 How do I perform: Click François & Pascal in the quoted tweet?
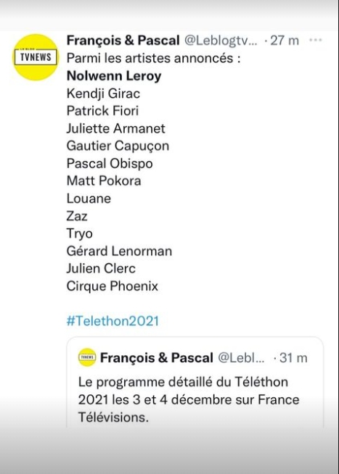[x=157, y=357]
